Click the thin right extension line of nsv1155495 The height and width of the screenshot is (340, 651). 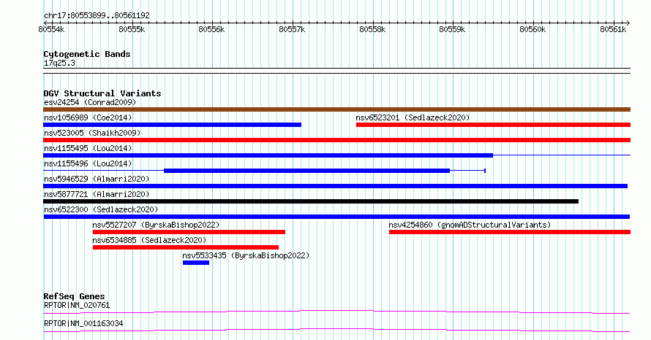point(562,155)
